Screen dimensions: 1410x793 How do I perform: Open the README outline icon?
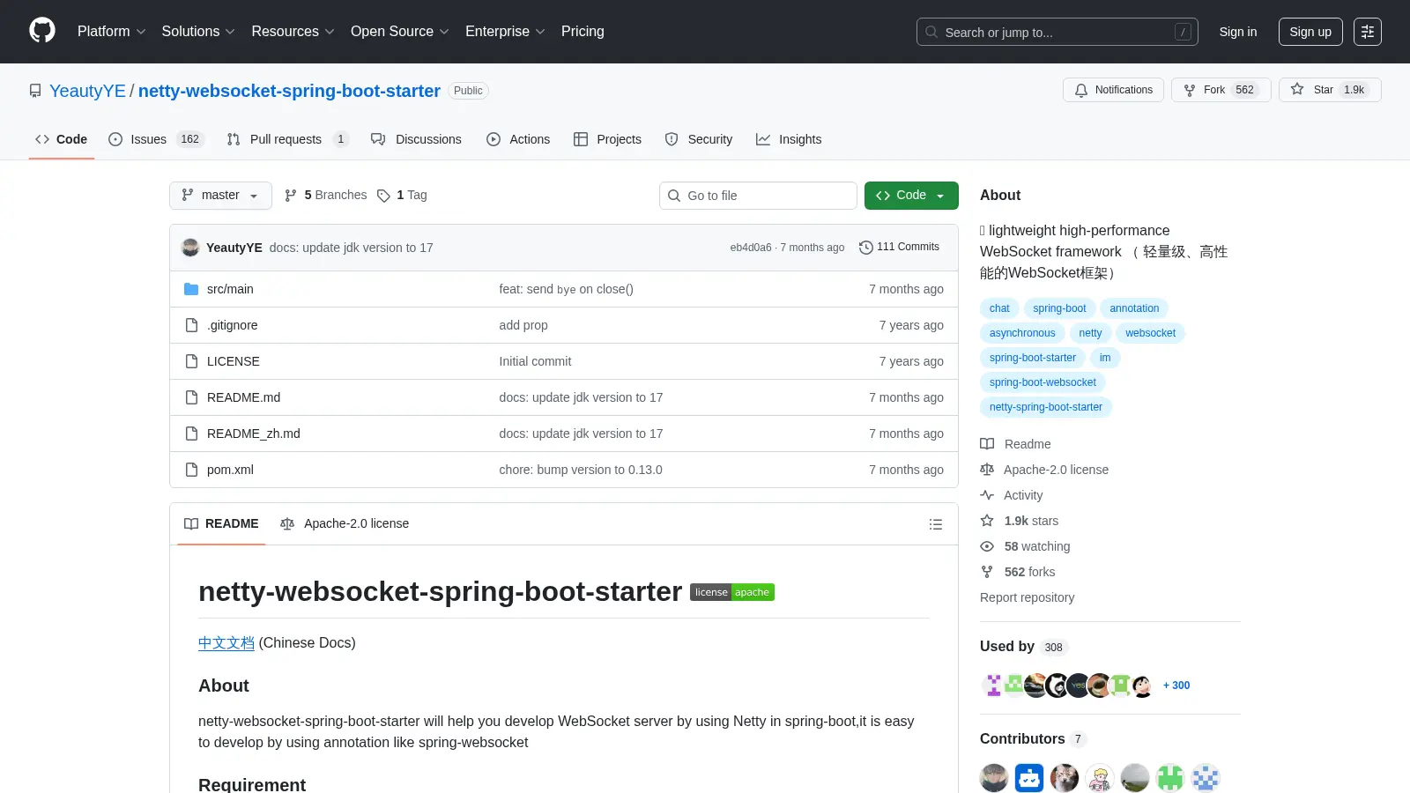click(x=936, y=524)
